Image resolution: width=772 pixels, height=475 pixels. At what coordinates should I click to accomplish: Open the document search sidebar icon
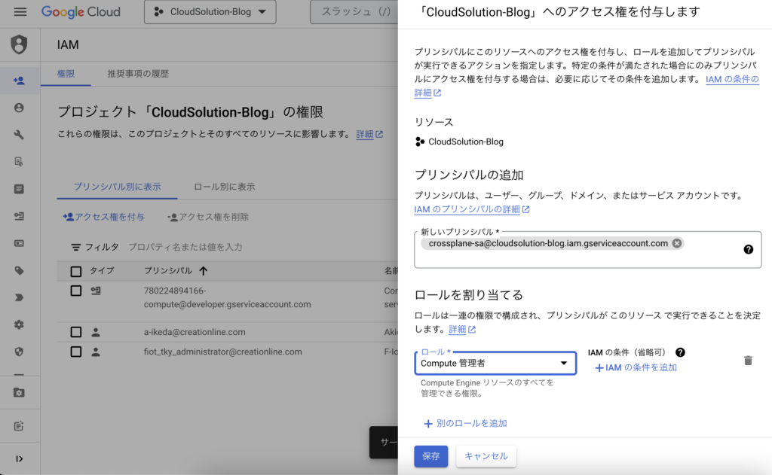pos(19,162)
